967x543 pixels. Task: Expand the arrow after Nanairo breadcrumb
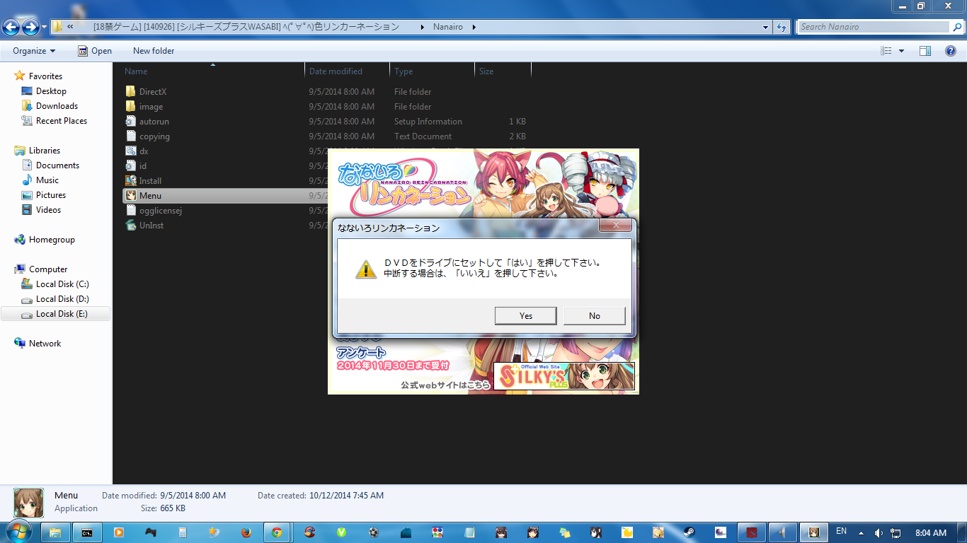(474, 27)
